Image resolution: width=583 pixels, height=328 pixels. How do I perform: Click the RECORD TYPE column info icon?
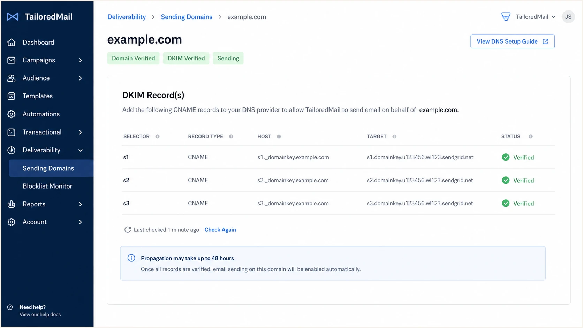point(231,136)
